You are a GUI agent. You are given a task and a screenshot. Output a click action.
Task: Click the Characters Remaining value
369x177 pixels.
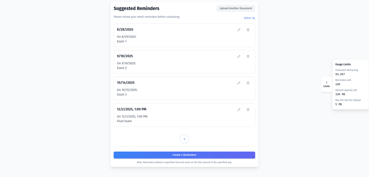pos(340,74)
